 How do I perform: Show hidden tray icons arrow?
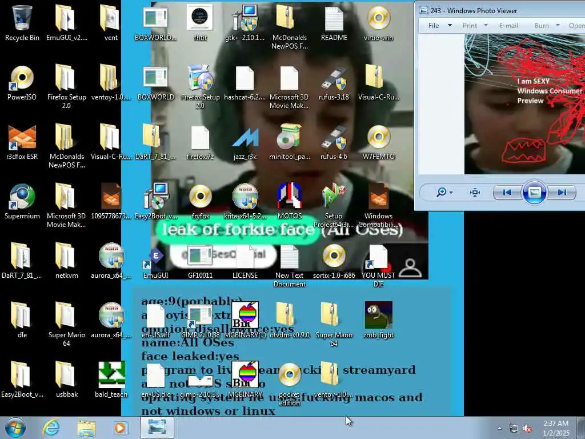pyautogui.click(x=499, y=428)
